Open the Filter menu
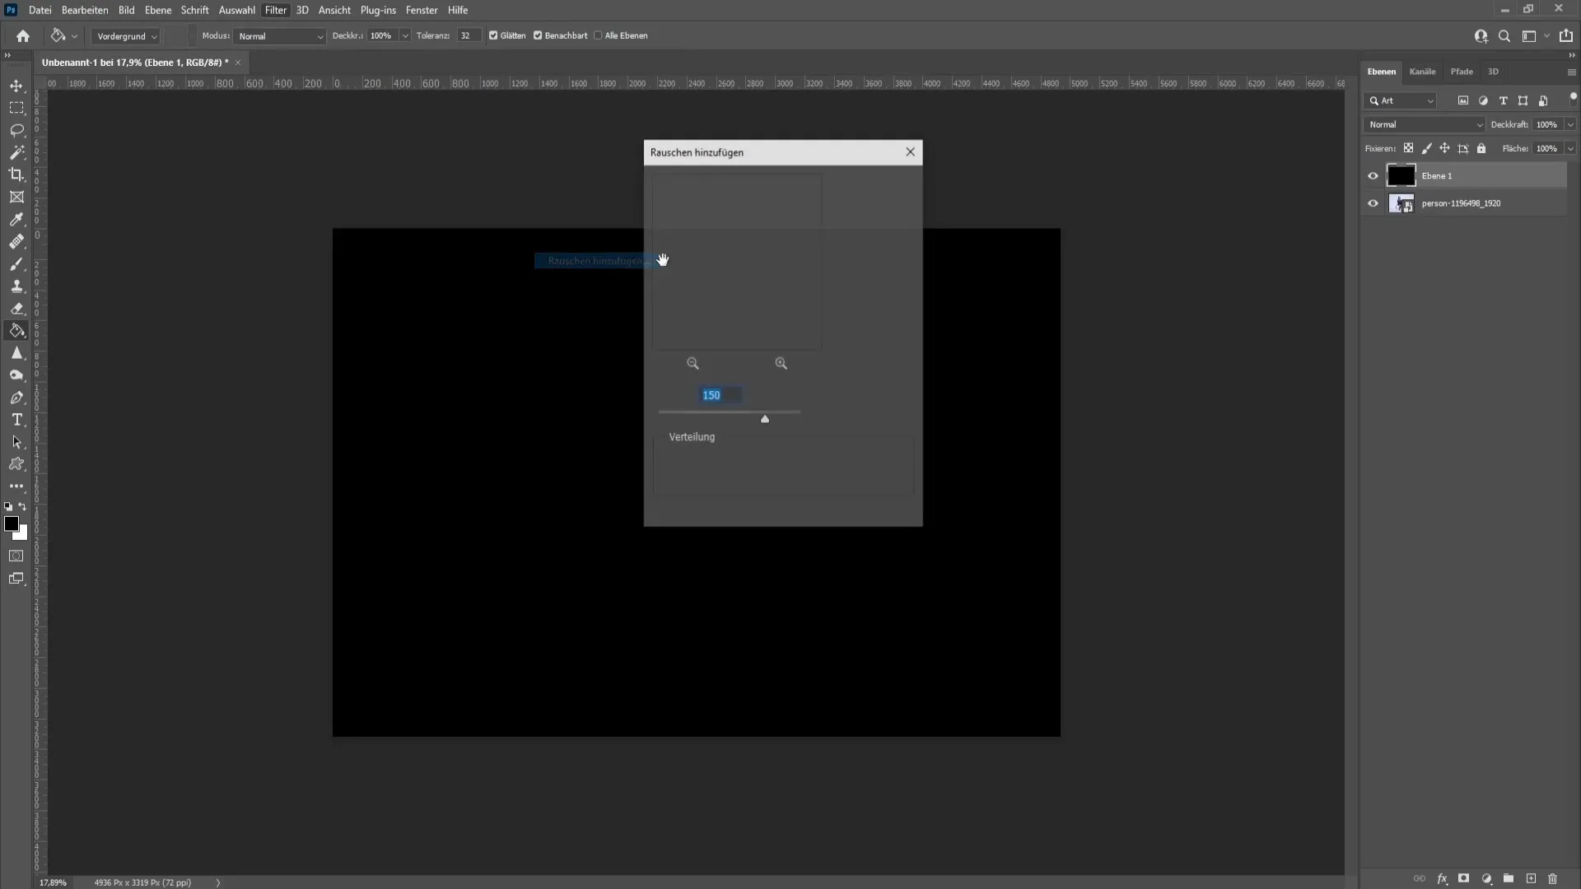Image resolution: width=1581 pixels, height=889 pixels. 276,10
